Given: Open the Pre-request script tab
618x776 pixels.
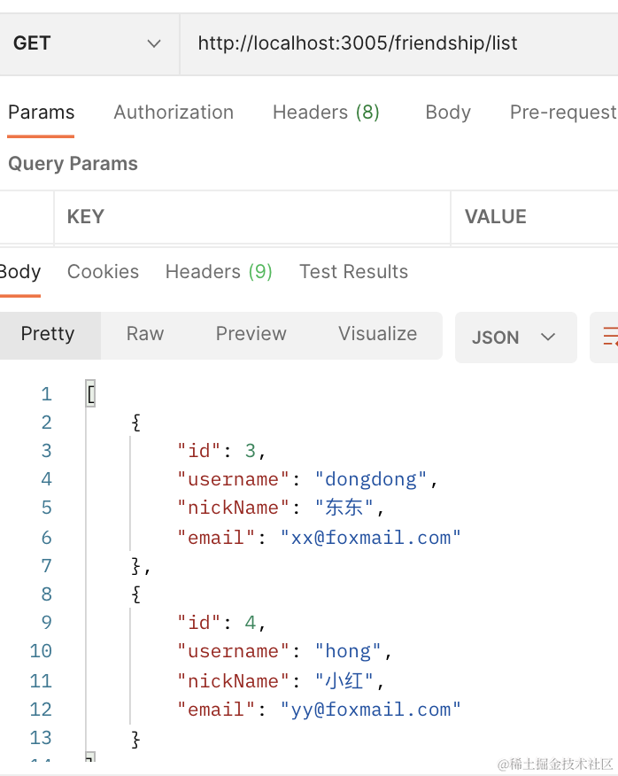Looking at the screenshot, I should tap(562, 113).
